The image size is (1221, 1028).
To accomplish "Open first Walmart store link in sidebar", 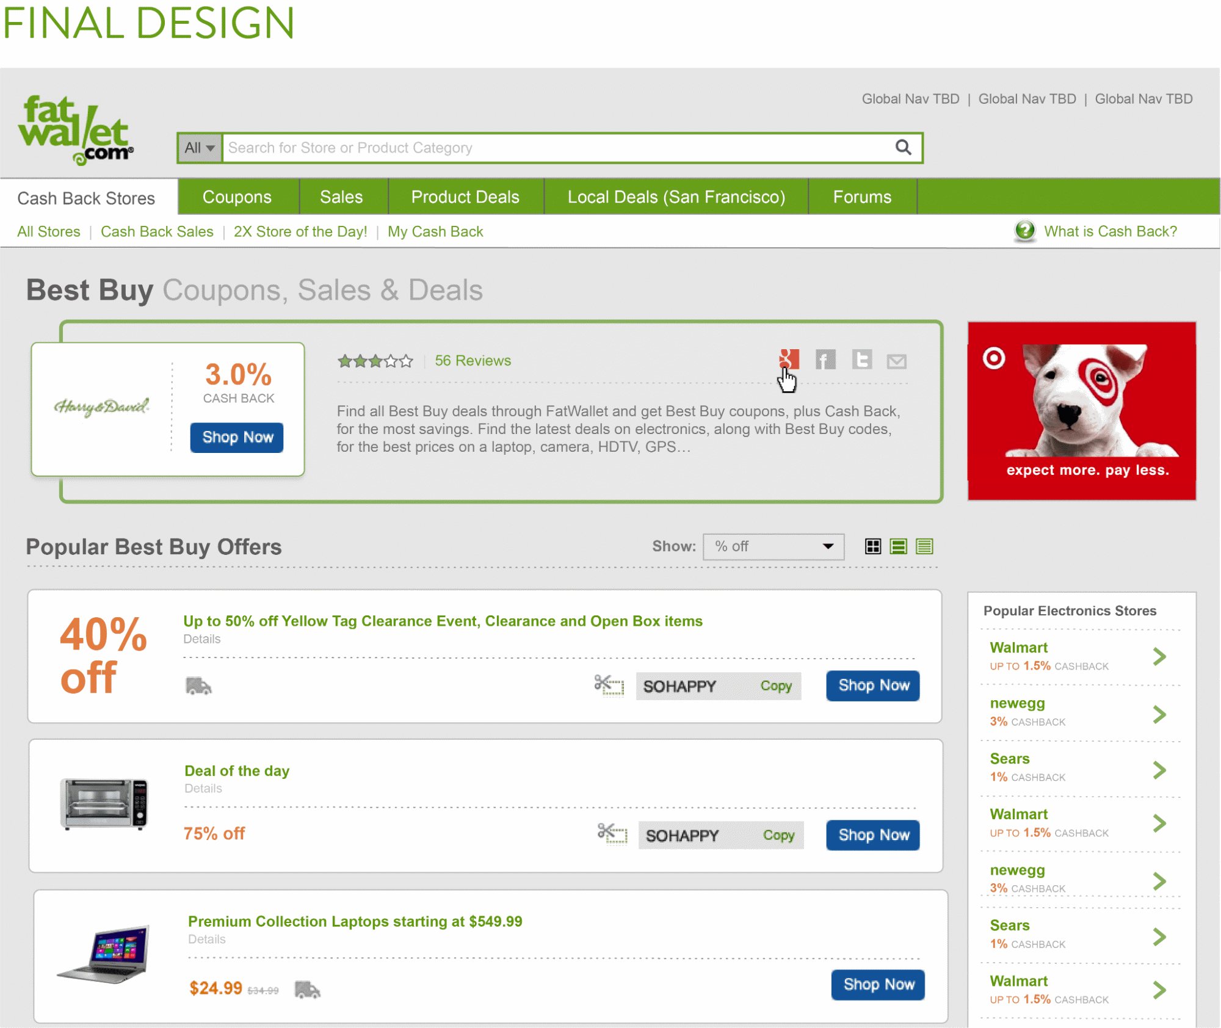I will tap(1018, 647).
